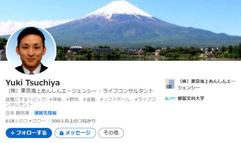
Task: Click the フォローする follow button
Action: coord(29,133)
